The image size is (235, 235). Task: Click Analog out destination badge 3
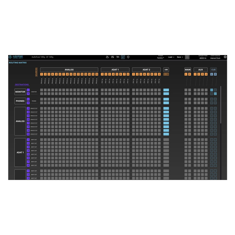tap(28, 108)
